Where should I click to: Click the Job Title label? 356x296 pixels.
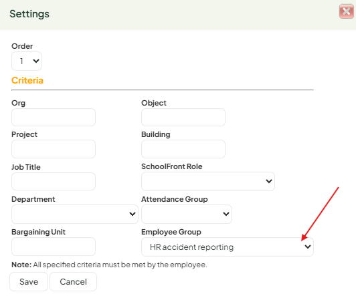(x=26, y=167)
